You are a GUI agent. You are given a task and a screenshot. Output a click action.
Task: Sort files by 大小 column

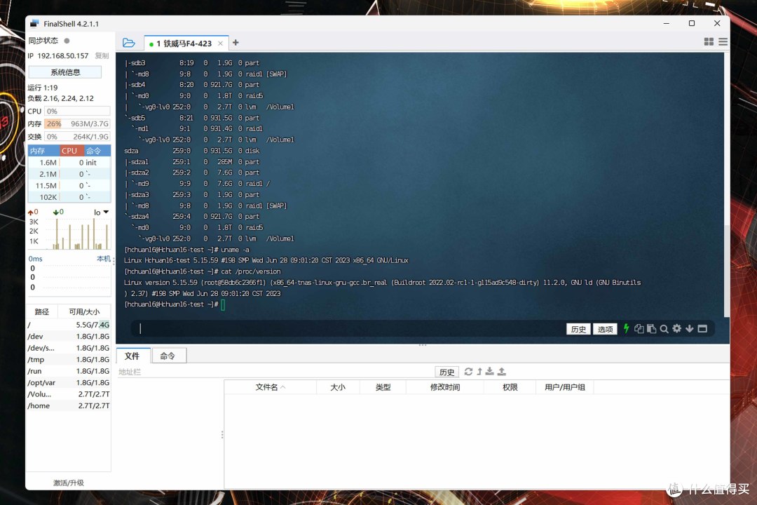point(338,387)
